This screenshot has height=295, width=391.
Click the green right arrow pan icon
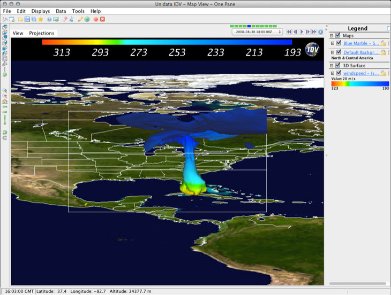tap(5, 112)
